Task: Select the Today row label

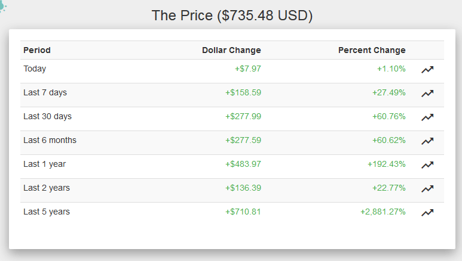Action: point(35,69)
